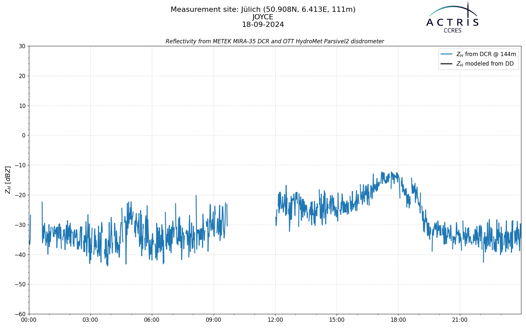
Task: Click the date 18-09-2024 in the title
Action: click(263, 25)
